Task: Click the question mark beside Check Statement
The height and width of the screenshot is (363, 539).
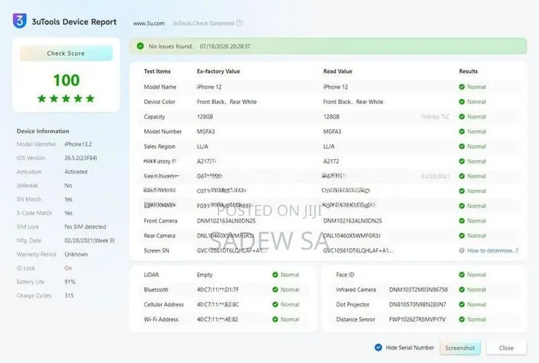Action: [240, 24]
